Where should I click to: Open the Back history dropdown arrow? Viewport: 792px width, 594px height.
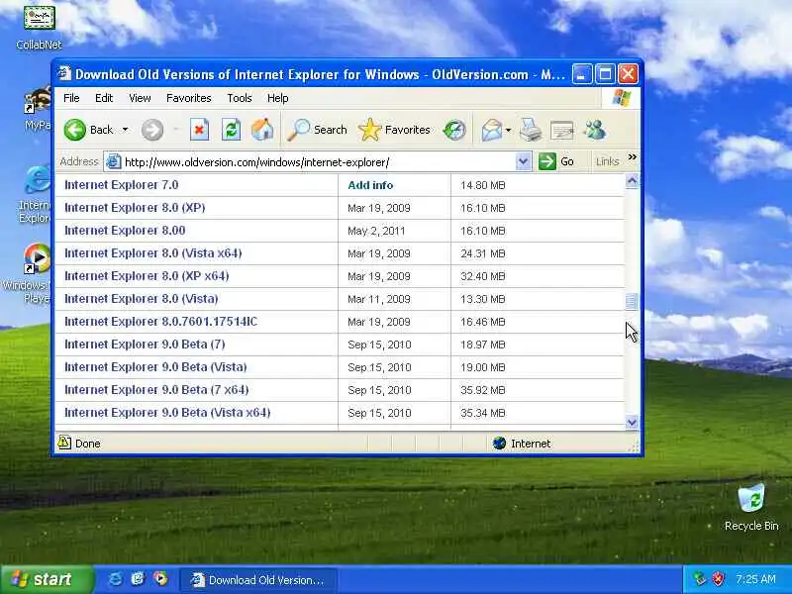[126, 130]
